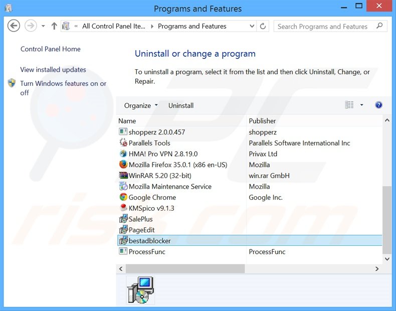Viewport: 396px width, 311px height.
Task: Select SalePlus entry
Action: tap(250, 219)
